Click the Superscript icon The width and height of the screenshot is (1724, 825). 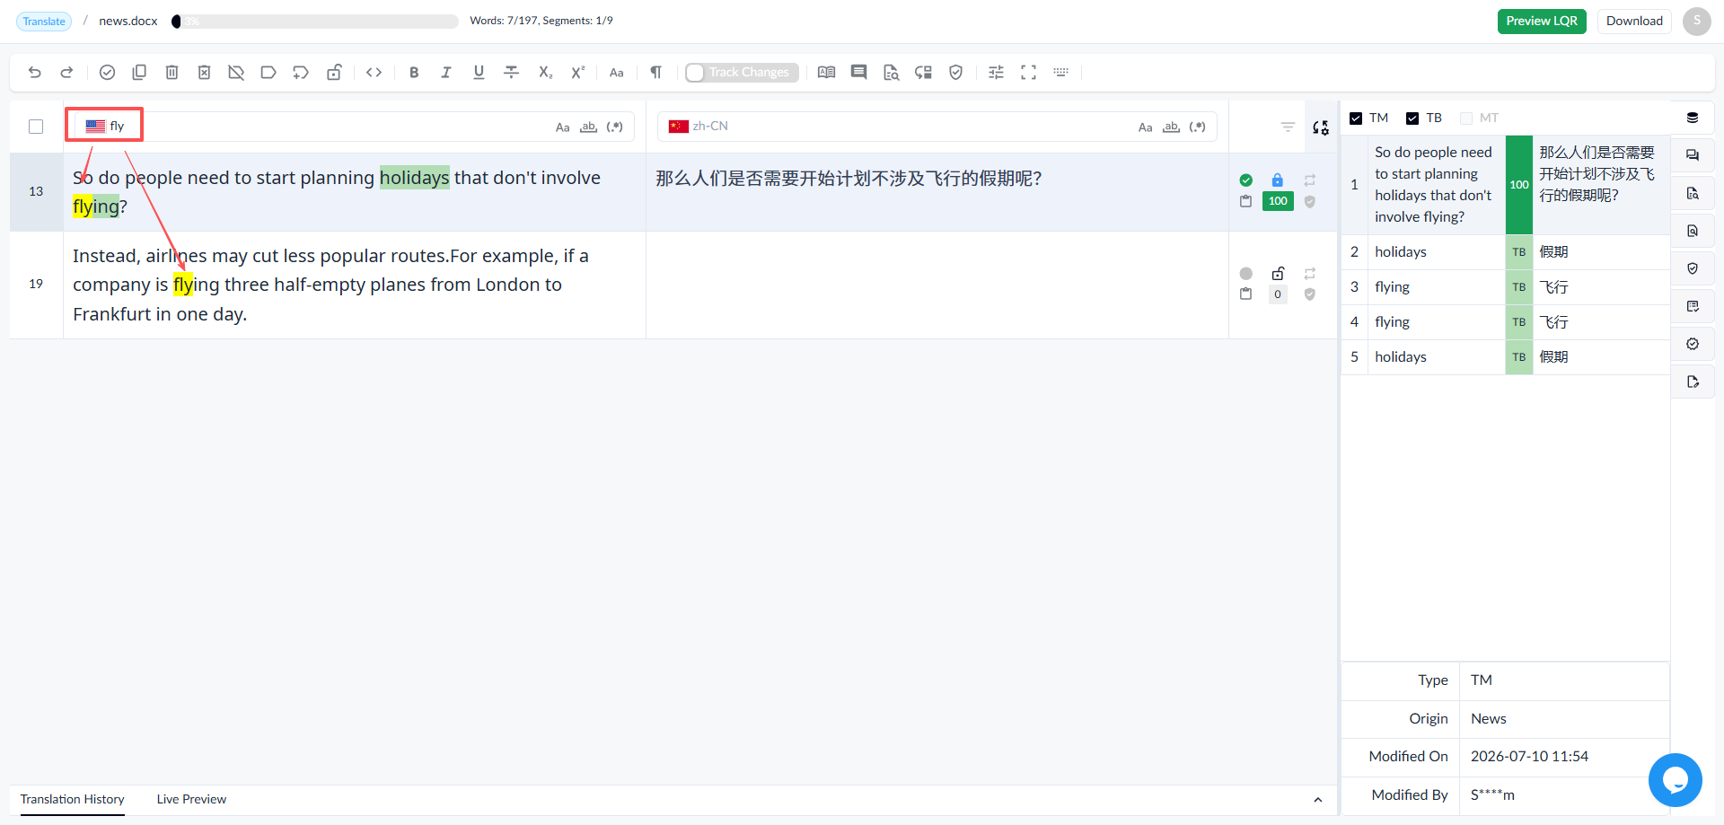(x=577, y=73)
